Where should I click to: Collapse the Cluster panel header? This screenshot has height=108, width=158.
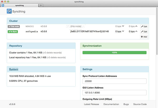click(x=13, y=21)
